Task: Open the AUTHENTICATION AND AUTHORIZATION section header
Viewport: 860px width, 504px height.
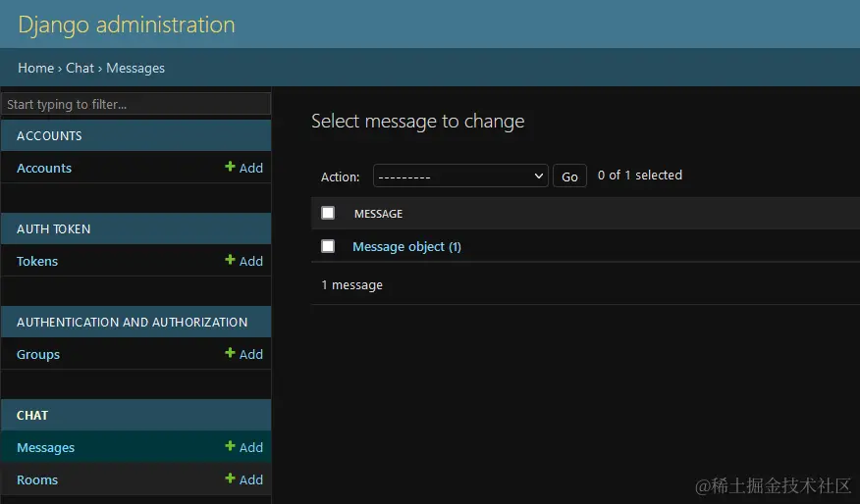Action: [x=133, y=323]
